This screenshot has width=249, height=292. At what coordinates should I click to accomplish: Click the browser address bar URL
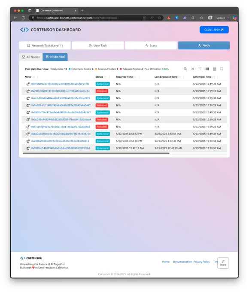77,18
